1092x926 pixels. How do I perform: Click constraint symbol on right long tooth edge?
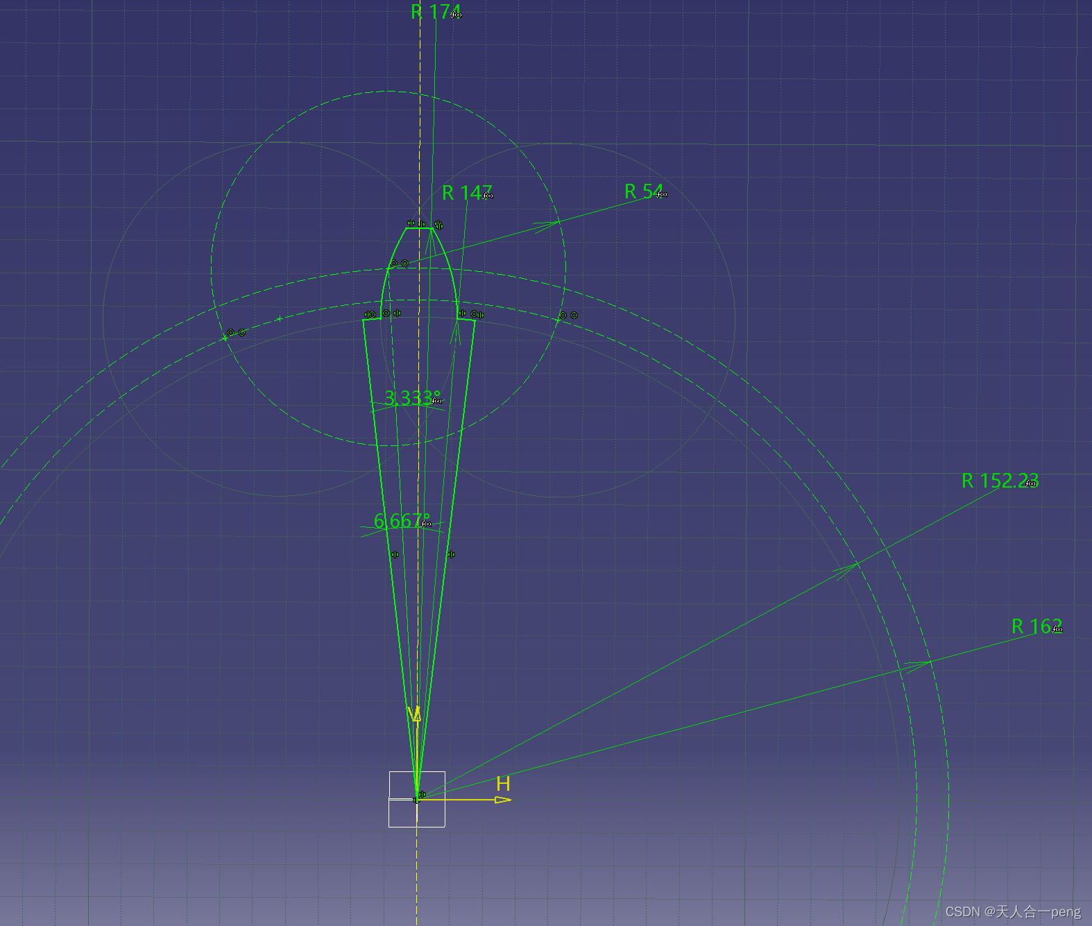[x=451, y=554]
